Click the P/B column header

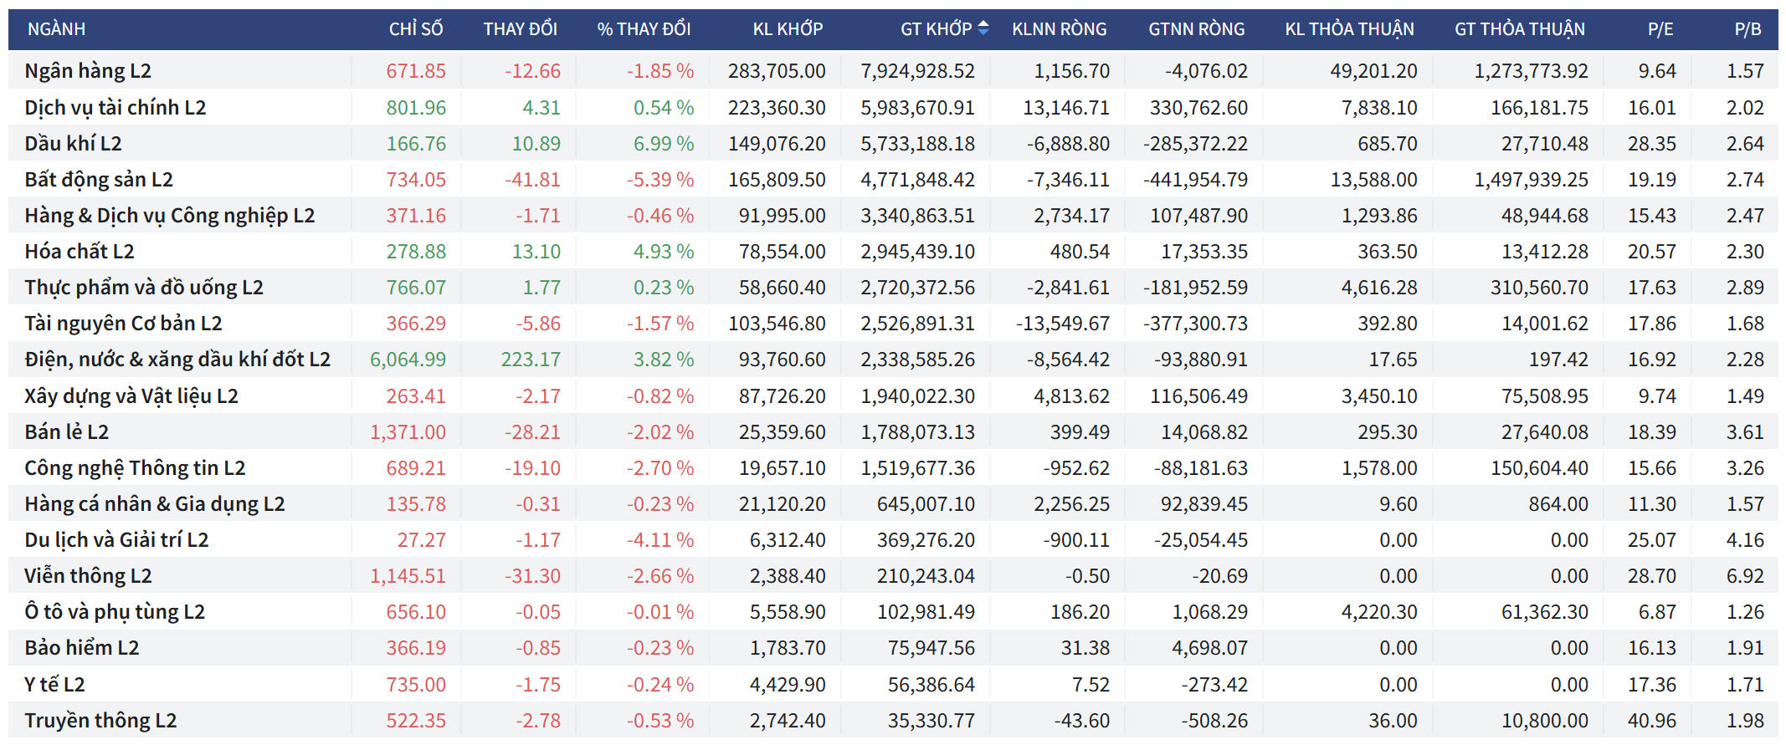(x=1748, y=29)
